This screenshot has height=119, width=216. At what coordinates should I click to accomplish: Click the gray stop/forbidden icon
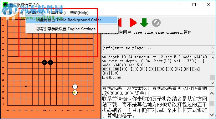coord(156,23)
